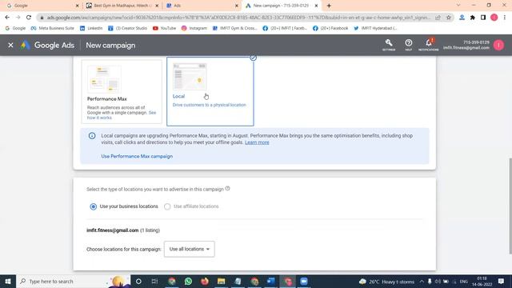Select Use your business locations radio
Viewport: 512px width, 288px height.
point(94,206)
